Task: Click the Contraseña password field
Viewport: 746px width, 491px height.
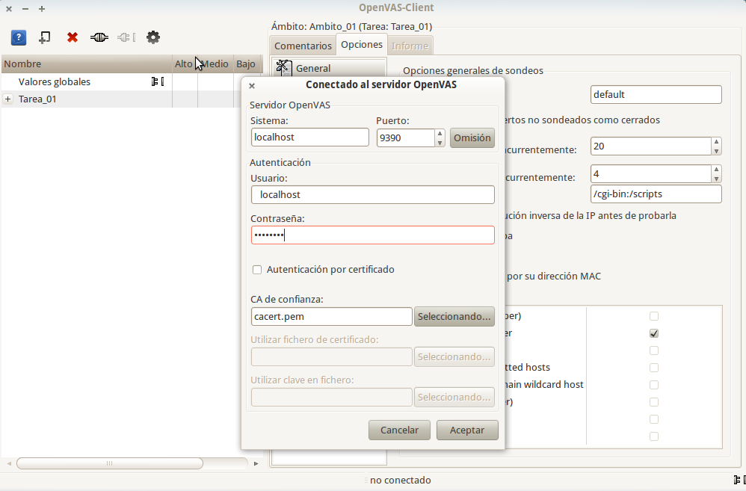Action: (372, 235)
